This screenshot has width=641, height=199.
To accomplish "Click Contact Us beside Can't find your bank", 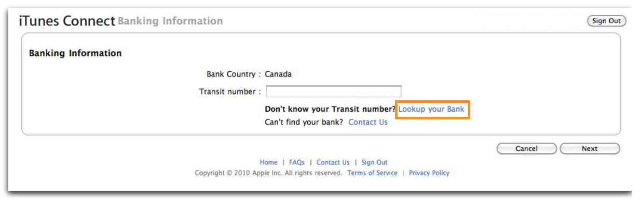I will [368, 123].
